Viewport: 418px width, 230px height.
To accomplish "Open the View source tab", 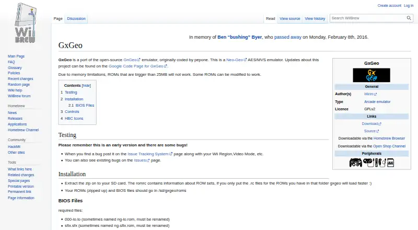I will [x=290, y=19].
